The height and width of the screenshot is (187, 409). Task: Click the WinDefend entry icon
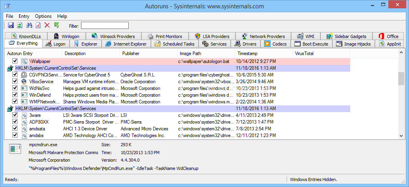tap(24, 95)
